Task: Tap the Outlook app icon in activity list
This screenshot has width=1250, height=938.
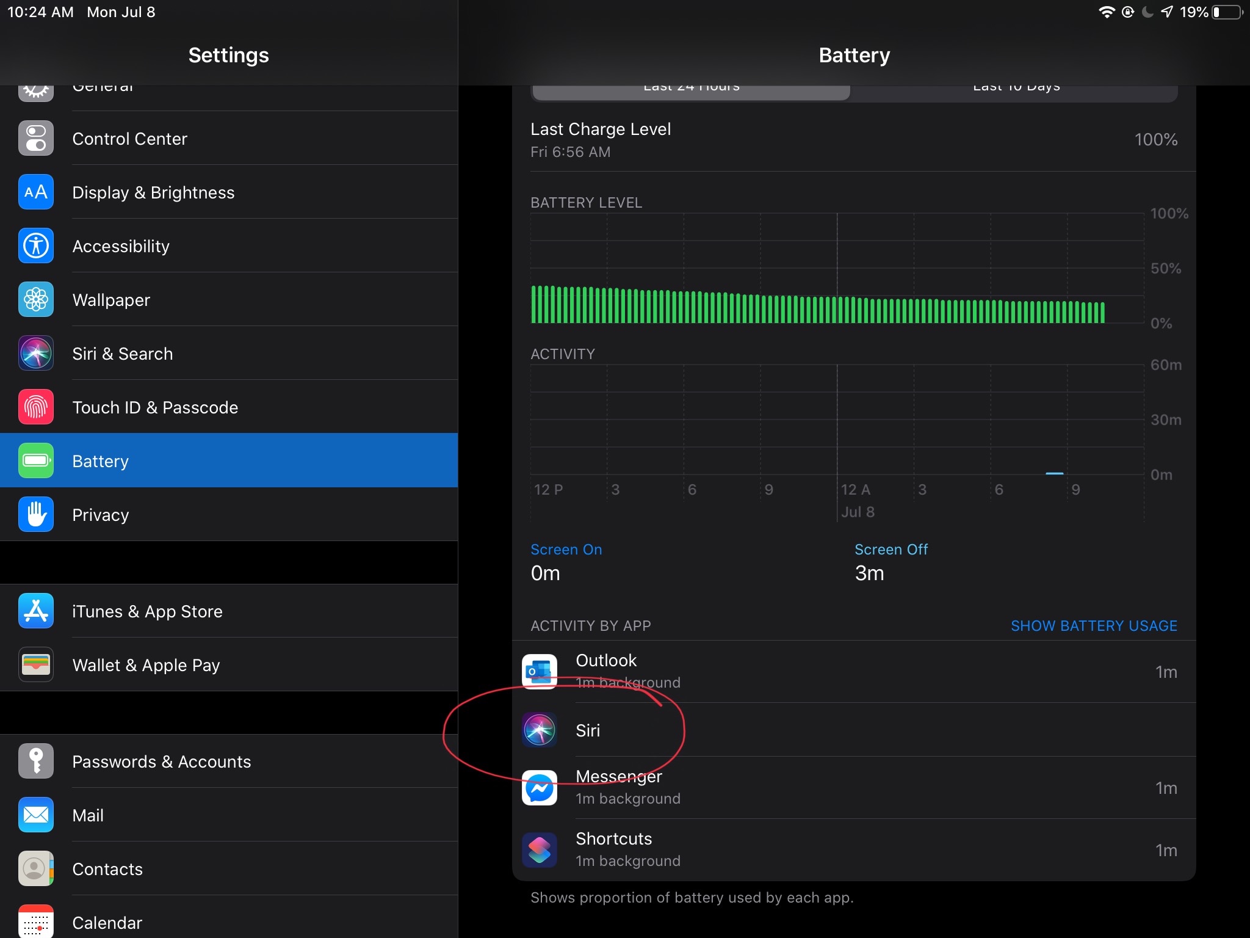Action: pos(540,671)
